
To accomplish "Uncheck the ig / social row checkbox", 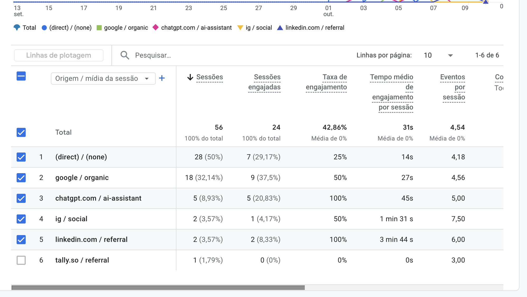I will pyautogui.click(x=21, y=219).
